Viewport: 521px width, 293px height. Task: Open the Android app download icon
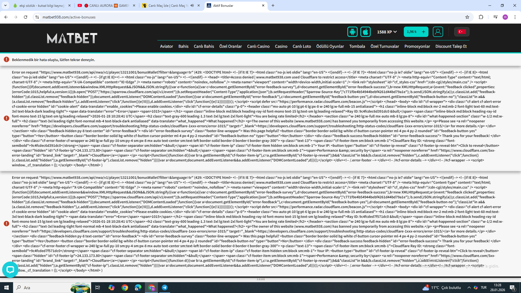[x=352, y=32]
